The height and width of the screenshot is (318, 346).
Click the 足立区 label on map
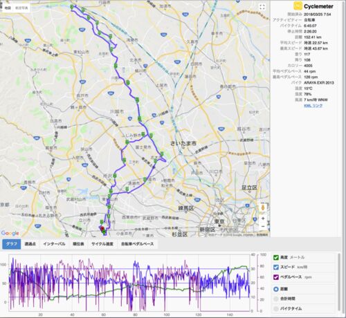tap(249, 187)
